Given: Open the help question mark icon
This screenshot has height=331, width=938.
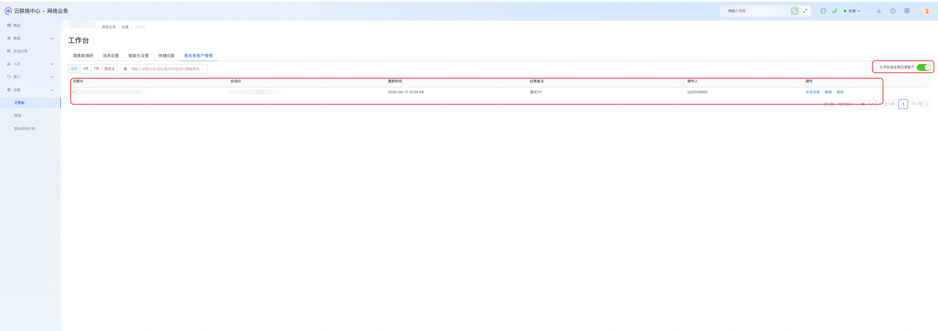Looking at the screenshot, I should point(893,11).
